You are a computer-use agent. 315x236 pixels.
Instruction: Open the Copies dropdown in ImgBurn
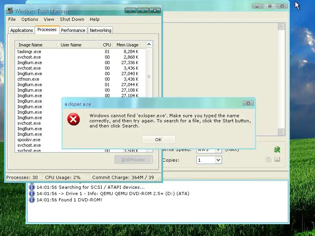[219, 160]
